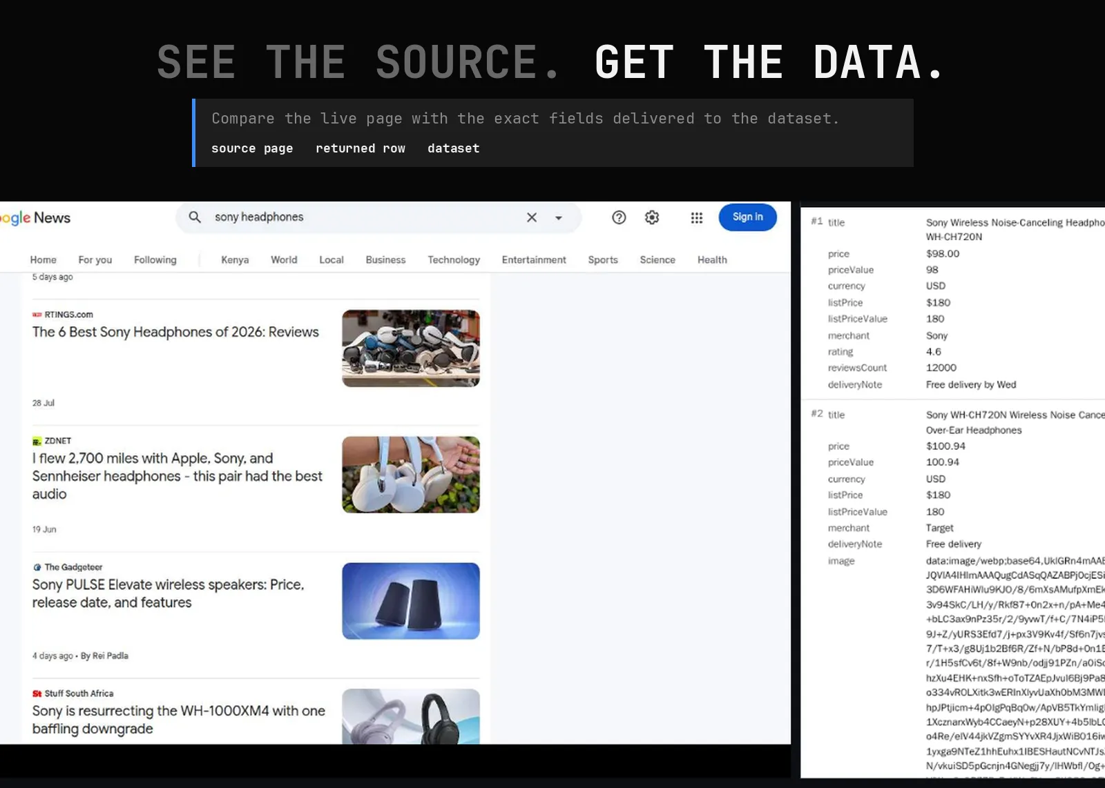Screen dimensions: 1105x788
Task: Click the WH-1000XM4 headphones thumbnail
Action: [x=411, y=716]
